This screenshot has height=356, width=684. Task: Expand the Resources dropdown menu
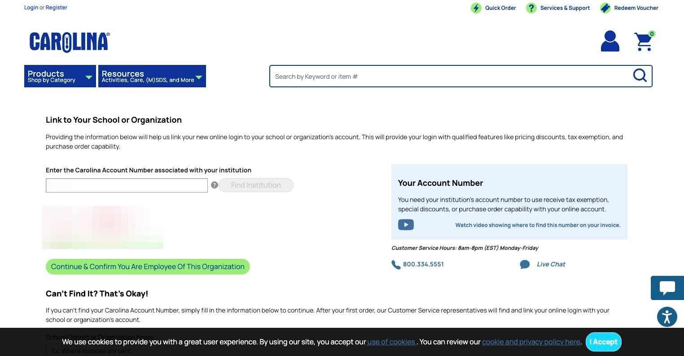pos(152,76)
